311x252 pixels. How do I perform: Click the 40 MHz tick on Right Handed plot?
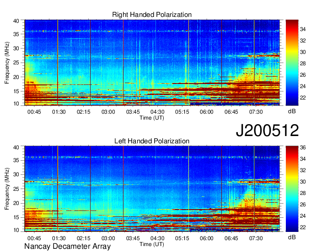[x=16, y=21]
